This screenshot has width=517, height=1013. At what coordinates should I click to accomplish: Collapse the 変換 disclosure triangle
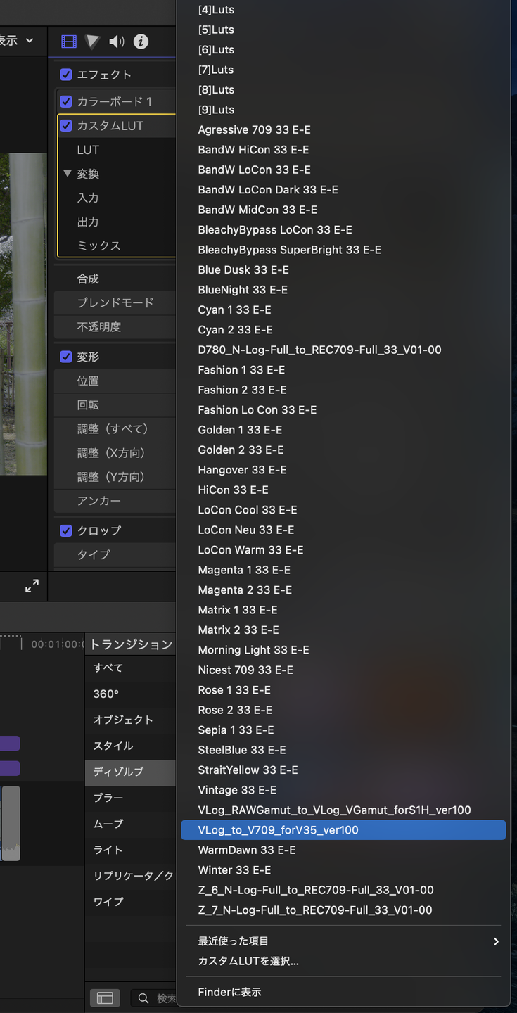pyautogui.click(x=68, y=173)
